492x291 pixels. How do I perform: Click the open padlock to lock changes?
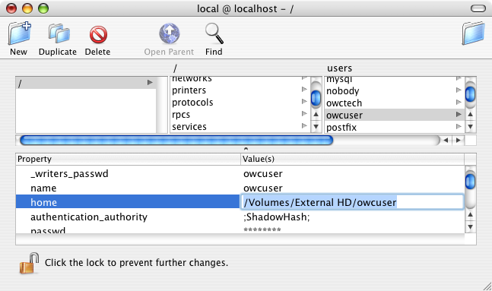pyautogui.click(x=29, y=264)
